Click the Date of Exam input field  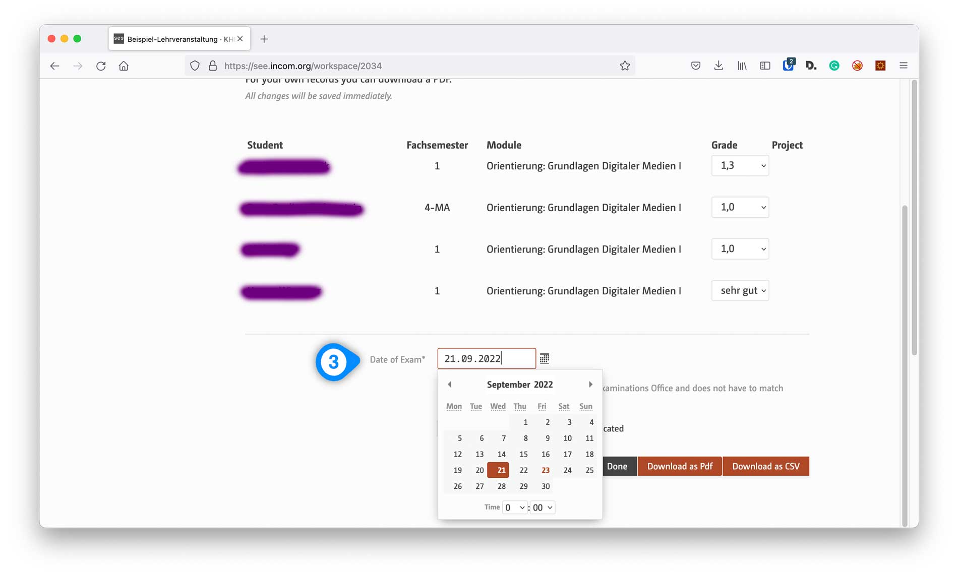pos(486,359)
